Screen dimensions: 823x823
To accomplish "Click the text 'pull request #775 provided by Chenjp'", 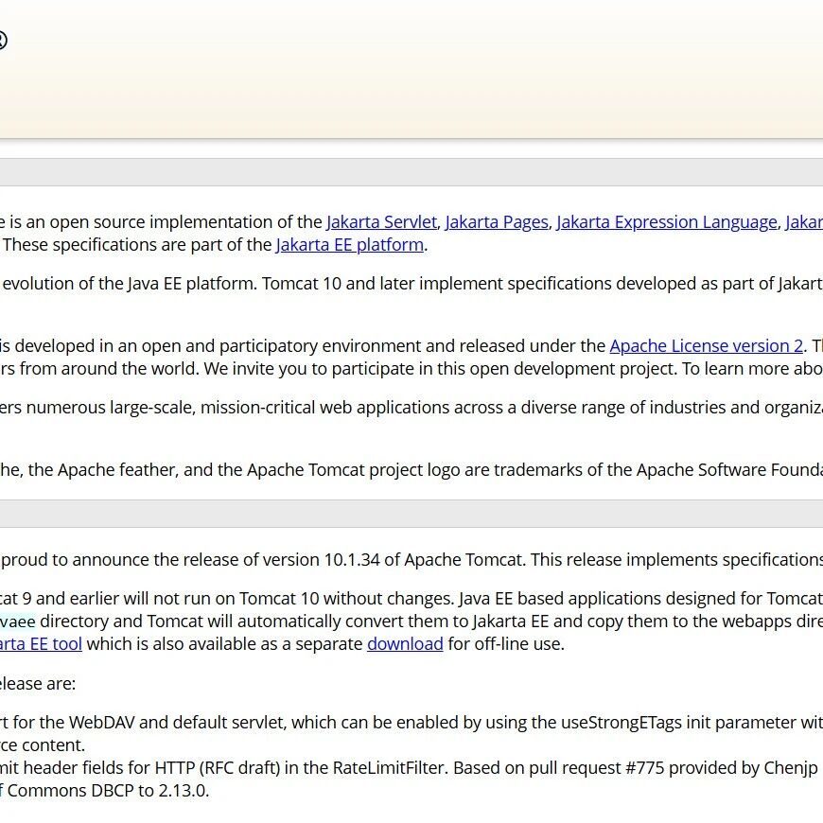I will click(x=673, y=768).
